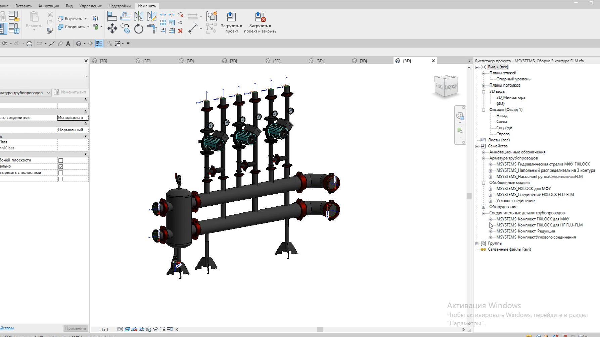Enable the cut with voids checkbox

point(61,173)
